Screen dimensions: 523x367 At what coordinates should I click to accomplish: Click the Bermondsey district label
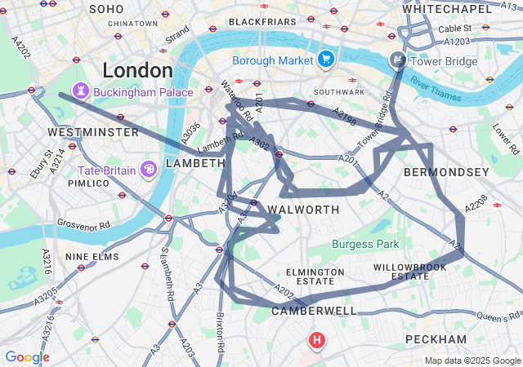tap(447, 172)
